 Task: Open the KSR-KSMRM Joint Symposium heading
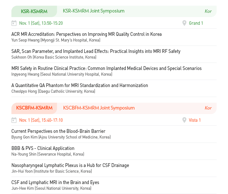tap(94, 11)
